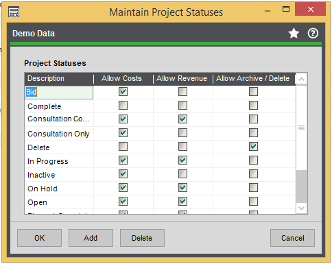Select the Delete status description cell
The width and height of the screenshot is (332, 264).
tap(59, 147)
